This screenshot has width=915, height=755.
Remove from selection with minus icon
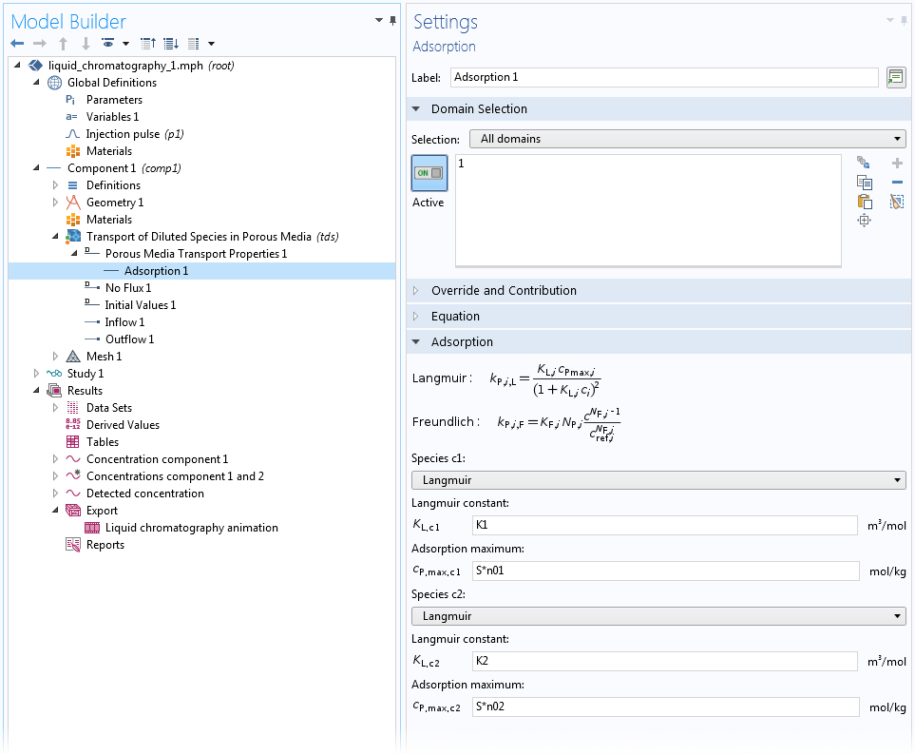896,182
